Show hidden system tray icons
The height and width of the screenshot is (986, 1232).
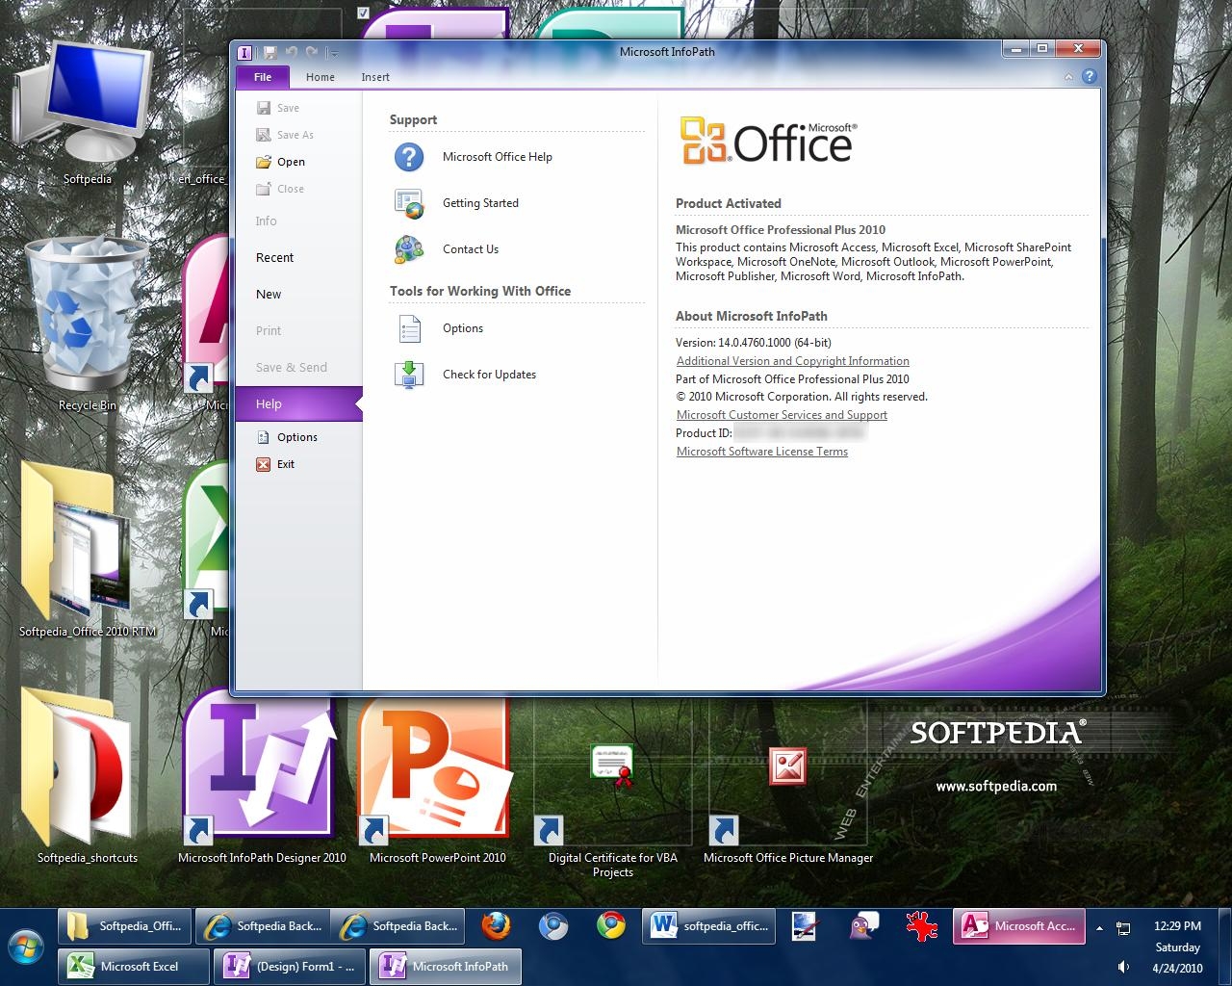(1099, 928)
